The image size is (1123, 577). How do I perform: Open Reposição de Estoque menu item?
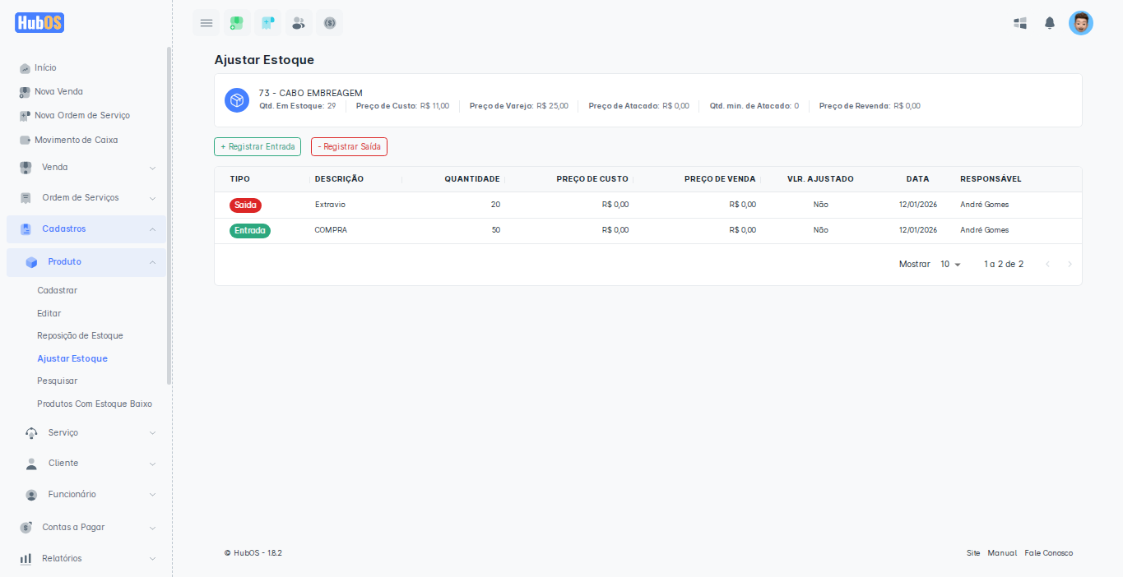coord(80,336)
